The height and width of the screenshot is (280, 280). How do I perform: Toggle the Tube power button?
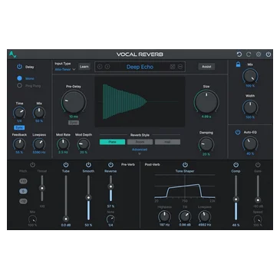pos(66,165)
